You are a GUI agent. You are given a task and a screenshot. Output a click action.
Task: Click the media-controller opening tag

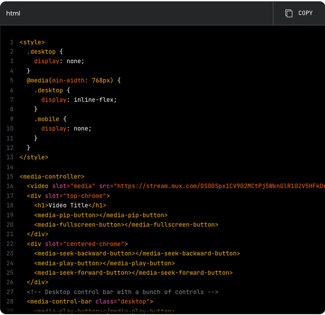52,176
